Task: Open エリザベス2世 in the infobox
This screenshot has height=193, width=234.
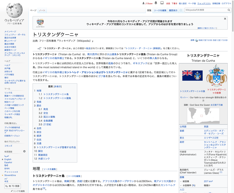Action: tap(211, 138)
